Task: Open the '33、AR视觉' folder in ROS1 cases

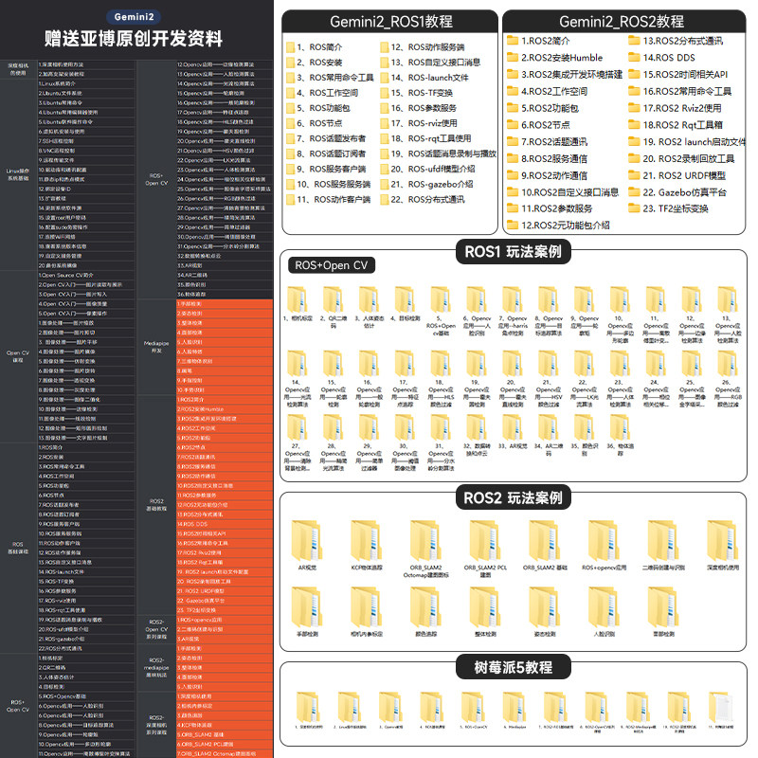Action: coord(513,427)
